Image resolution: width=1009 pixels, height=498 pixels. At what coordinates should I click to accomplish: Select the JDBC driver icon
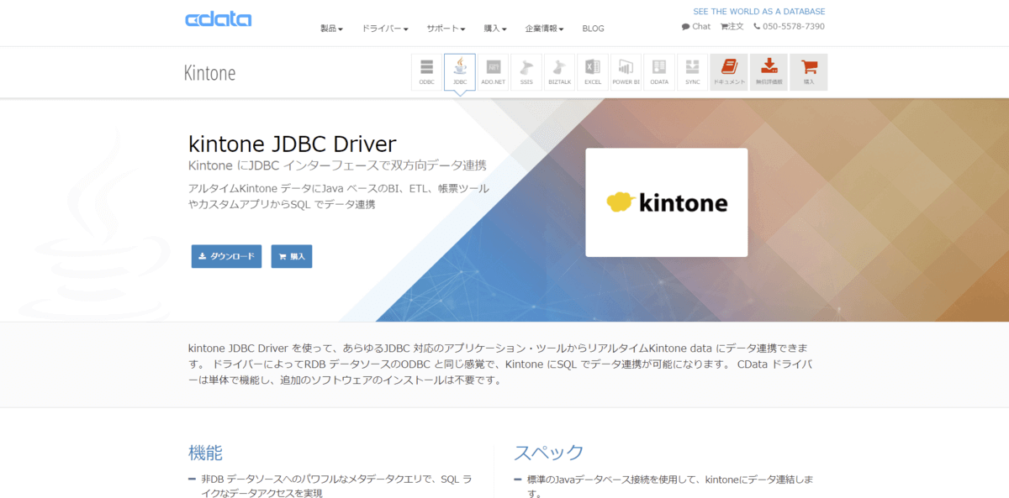(x=460, y=72)
